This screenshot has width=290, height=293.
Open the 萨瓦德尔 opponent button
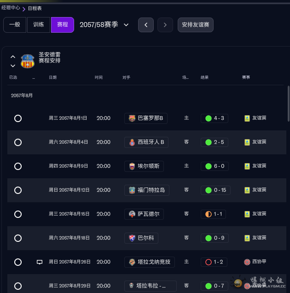click(x=144, y=214)
